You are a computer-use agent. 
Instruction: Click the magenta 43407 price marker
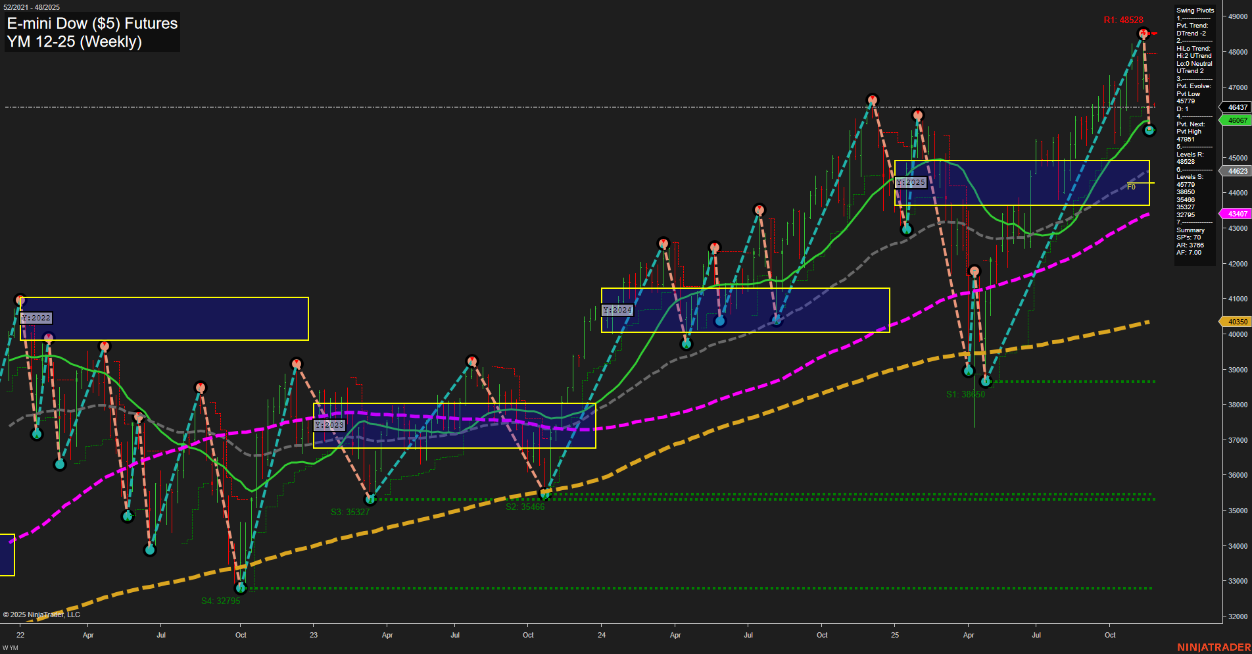point(1235,213)
